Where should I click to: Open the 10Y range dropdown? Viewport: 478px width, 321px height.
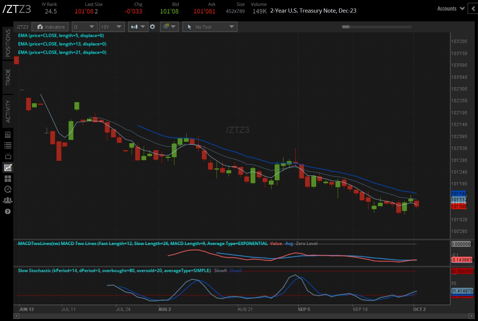pyautogui.click(x=112, y=27)
